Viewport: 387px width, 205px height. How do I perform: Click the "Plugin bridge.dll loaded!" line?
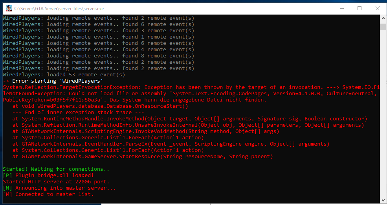coord(48,175)
